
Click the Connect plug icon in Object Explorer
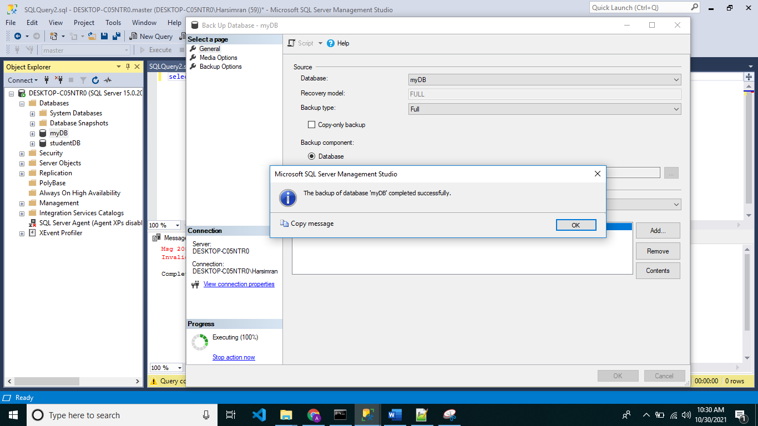point(47,80)
